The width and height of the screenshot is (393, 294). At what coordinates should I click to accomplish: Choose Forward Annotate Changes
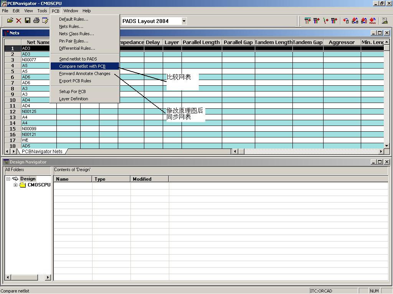[x=85, y=73]
